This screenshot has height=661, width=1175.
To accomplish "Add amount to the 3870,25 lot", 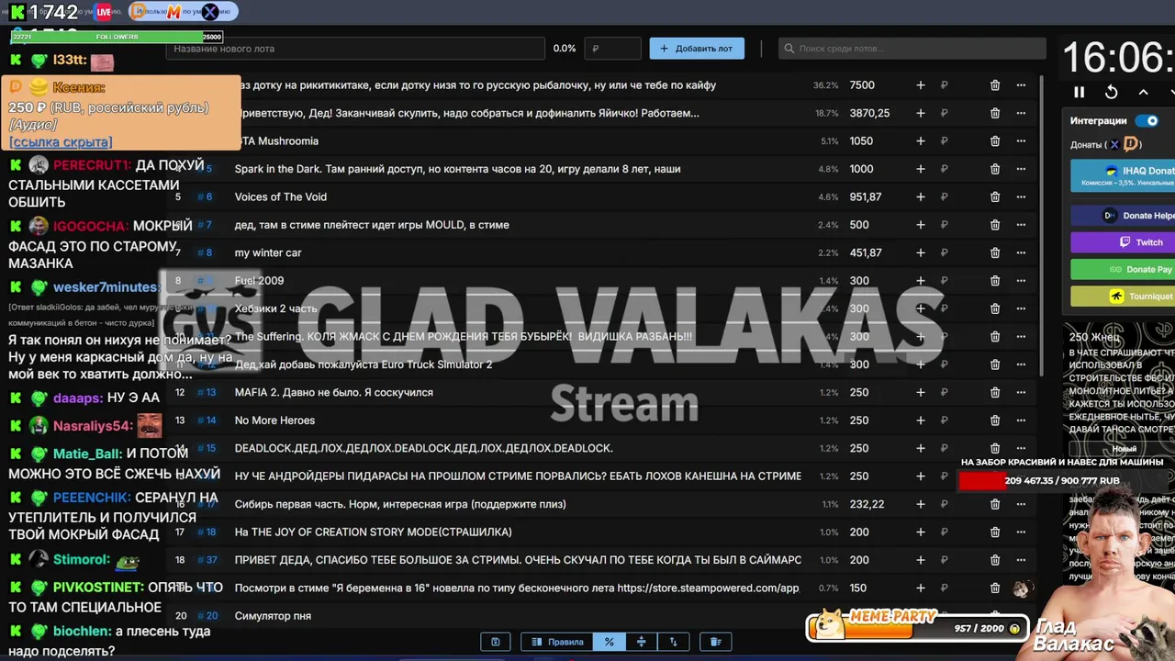I will click(921, 113).
